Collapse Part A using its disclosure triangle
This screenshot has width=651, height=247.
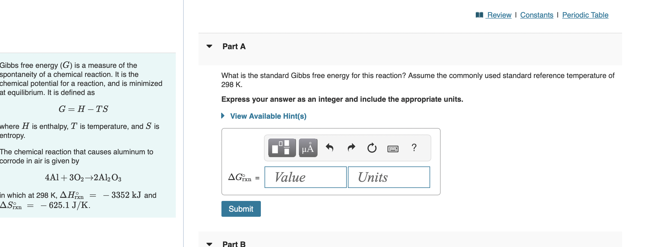point(209,46)
